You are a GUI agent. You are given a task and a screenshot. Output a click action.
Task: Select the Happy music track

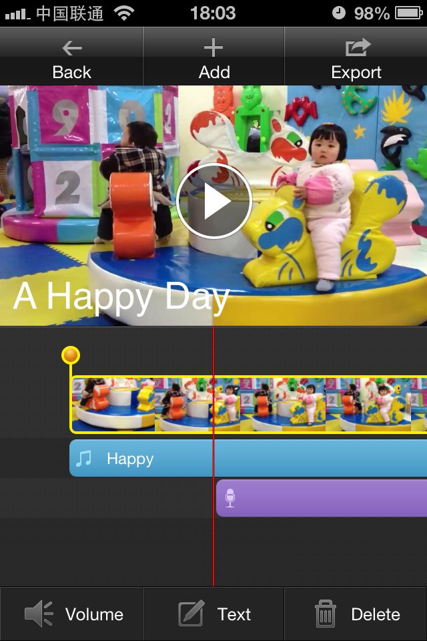pos(248,458)
